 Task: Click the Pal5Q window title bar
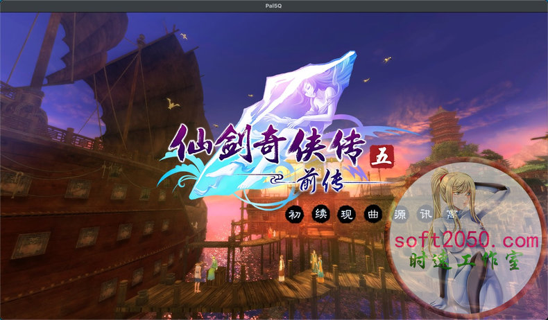click(x=274, y=6)
